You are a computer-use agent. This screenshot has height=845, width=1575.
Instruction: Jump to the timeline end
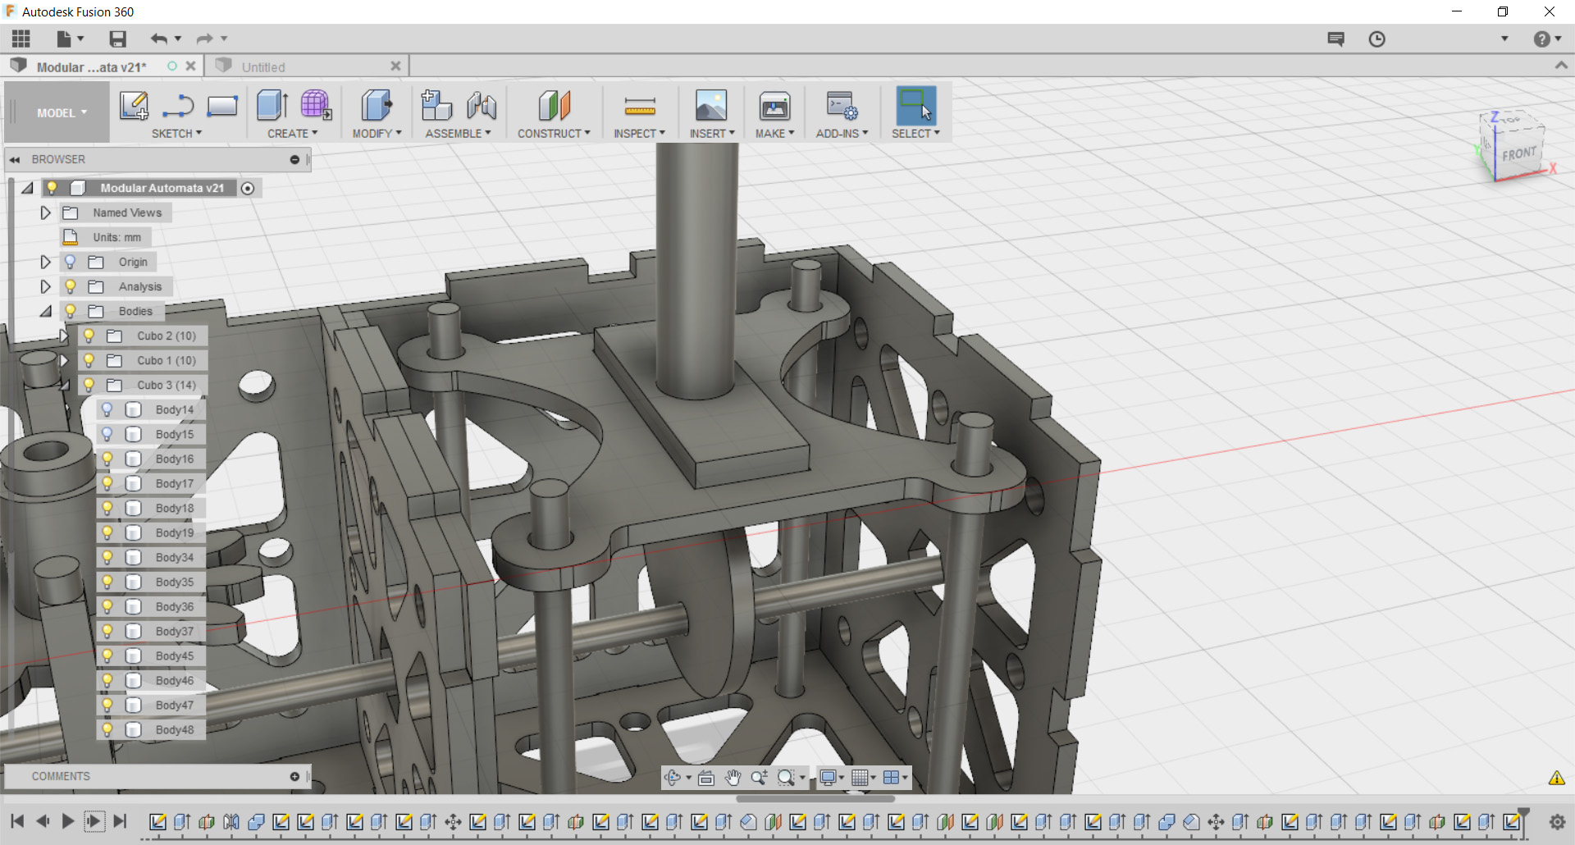click(120, 820)
